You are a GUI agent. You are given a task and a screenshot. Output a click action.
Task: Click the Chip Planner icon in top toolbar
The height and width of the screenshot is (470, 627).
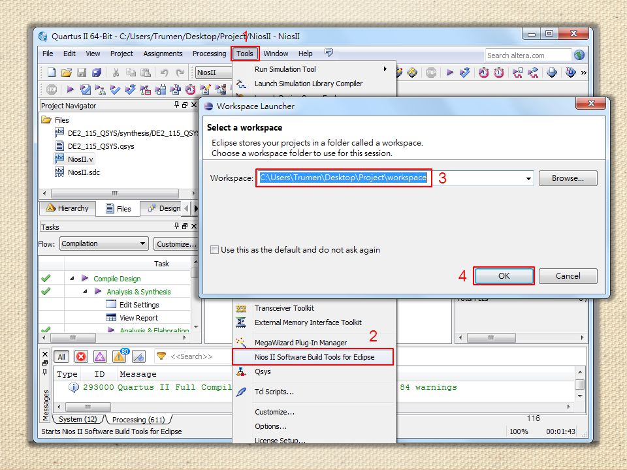(412, 72)
